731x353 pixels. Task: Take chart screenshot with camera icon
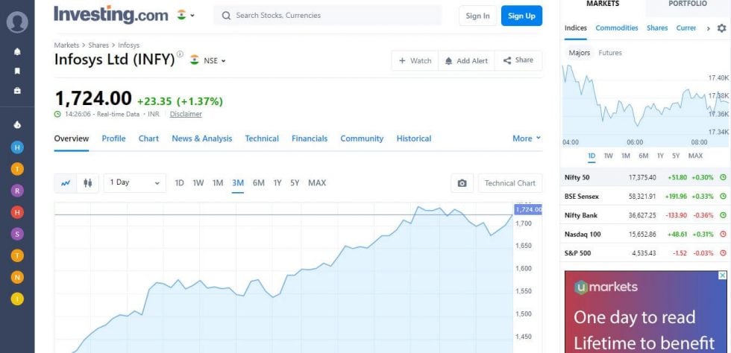coord(462,183)
